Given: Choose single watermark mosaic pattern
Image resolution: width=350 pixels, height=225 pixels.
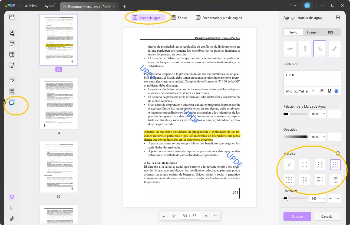Looking at the screenshot, I should click(289, 165).
